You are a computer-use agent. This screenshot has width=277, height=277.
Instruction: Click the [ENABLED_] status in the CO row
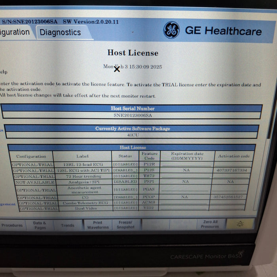click(126, 197)
